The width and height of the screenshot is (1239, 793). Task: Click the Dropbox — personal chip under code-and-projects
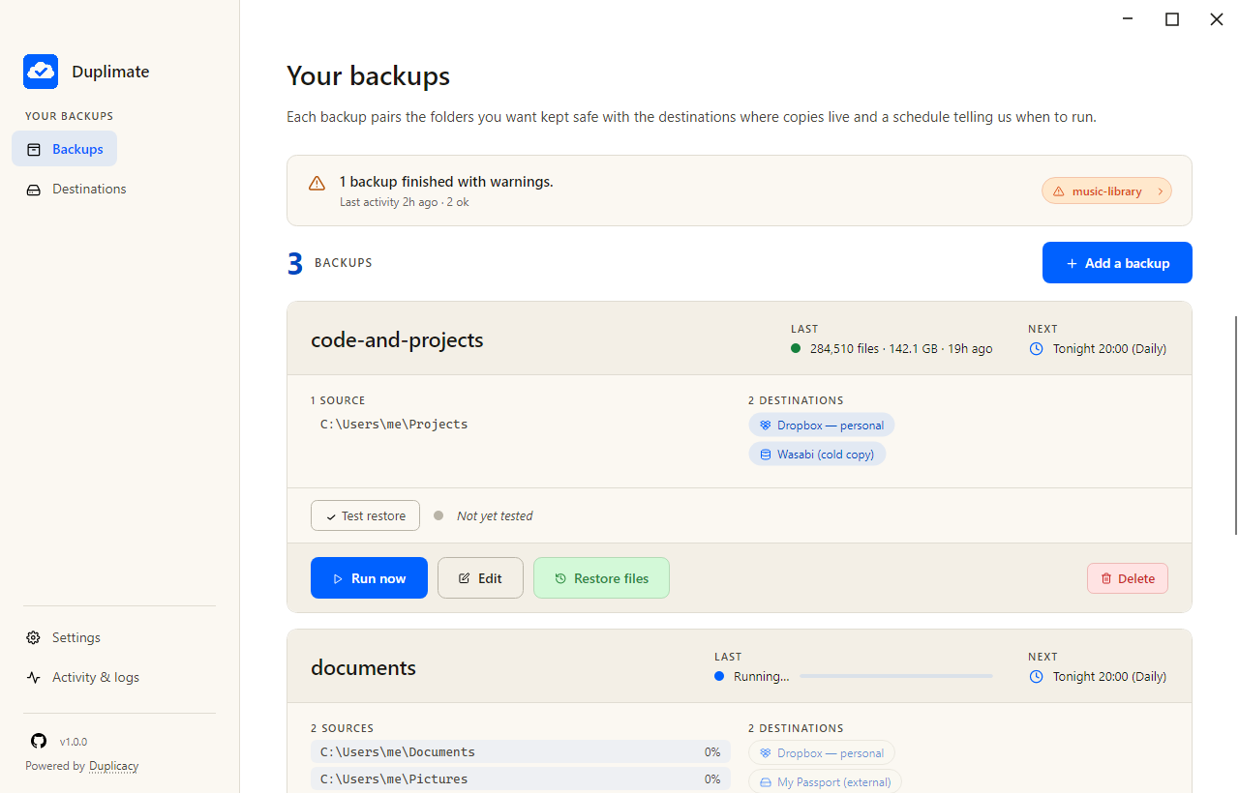pyautogui.click(x=821, y=425)
